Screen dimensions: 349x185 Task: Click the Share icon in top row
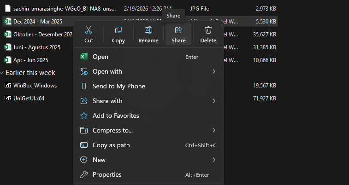[178, 30]
